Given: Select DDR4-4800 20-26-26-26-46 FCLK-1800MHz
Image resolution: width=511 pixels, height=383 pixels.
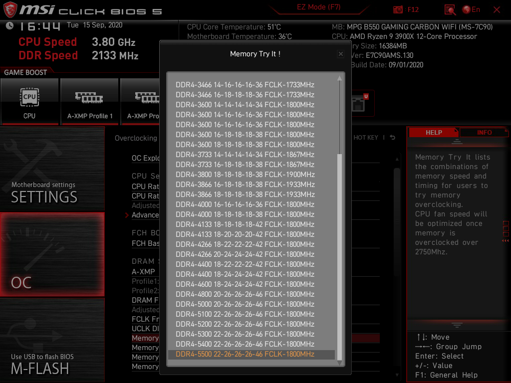Looking at the screenshot, I should click(x=245, y=294).
